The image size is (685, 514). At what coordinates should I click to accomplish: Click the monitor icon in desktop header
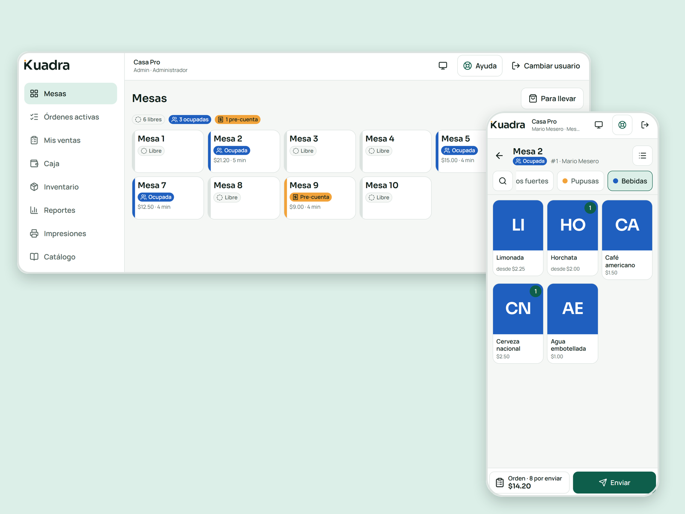click(443, 66)
